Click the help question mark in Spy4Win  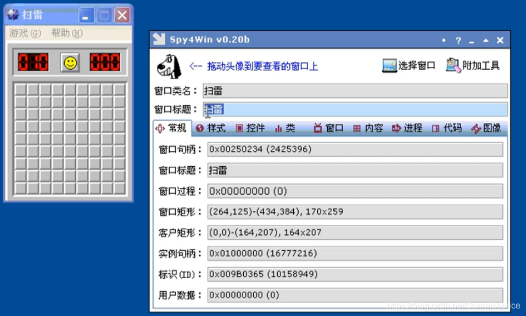[x=458, y=41]
